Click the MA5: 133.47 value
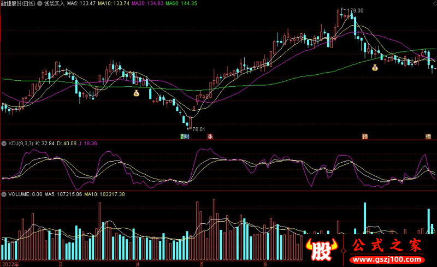 pyautogui.click(x=81, y=4)
